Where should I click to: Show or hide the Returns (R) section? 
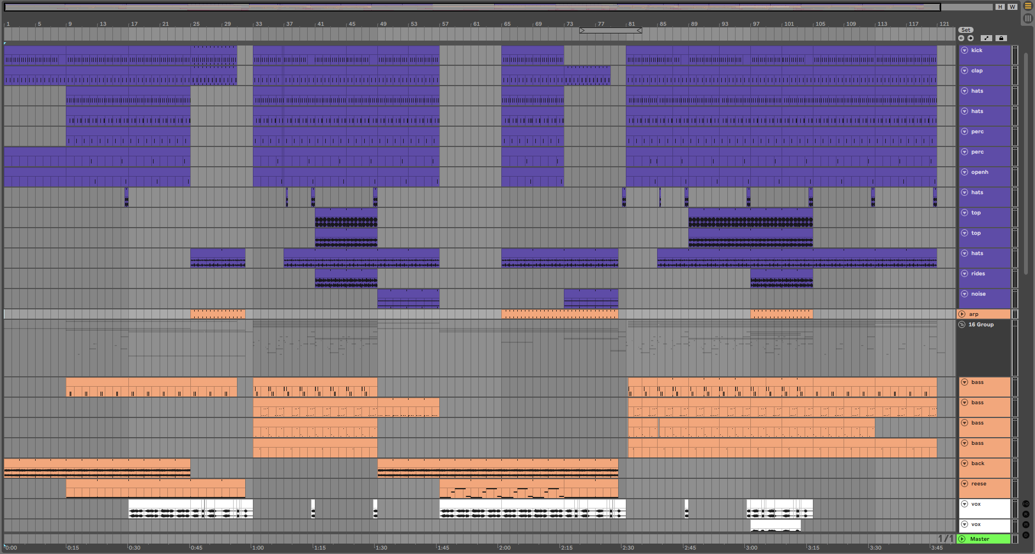pyautogui.click(x=1026, y=514)
